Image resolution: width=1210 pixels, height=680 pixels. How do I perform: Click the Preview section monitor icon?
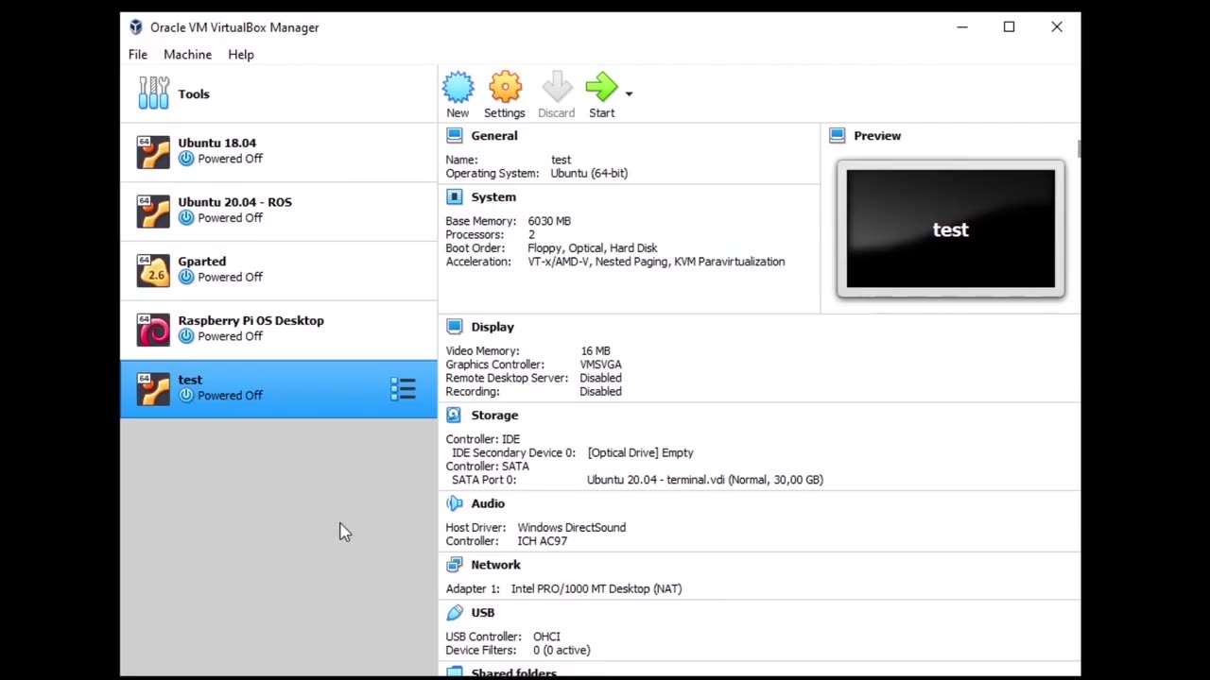(837, 136)
